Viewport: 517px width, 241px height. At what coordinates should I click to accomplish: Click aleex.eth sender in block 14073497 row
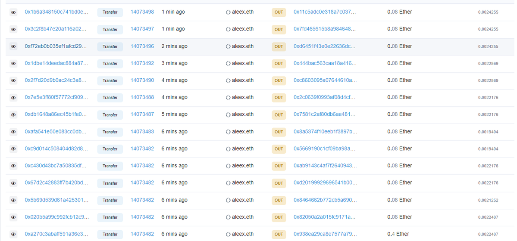(x=242, y=29)
